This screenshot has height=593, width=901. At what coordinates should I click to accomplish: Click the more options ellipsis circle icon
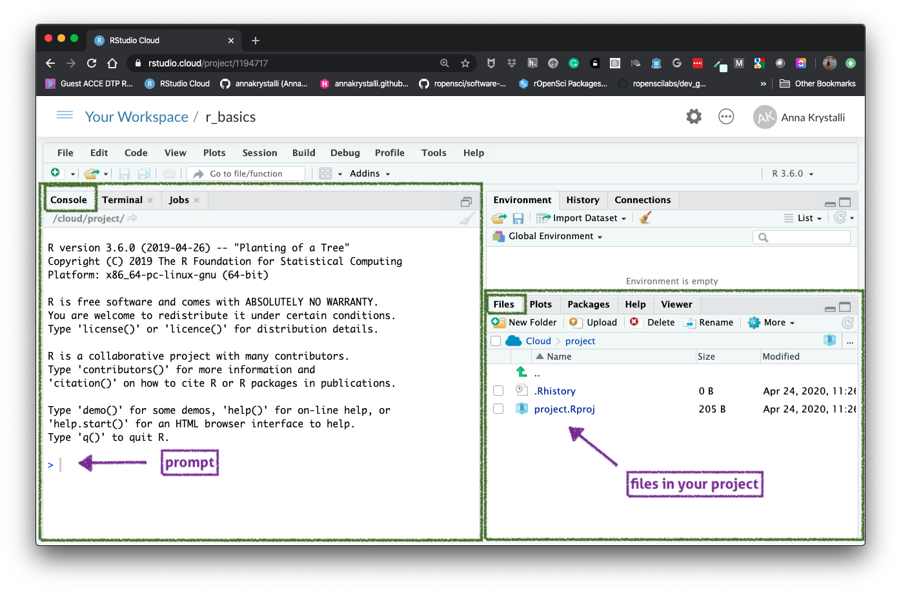pyautogui.click(x=726, y=117)
